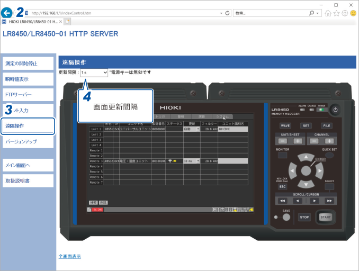Click the START key
This screenshot has height=271, width=359.
tap(325, 217)
